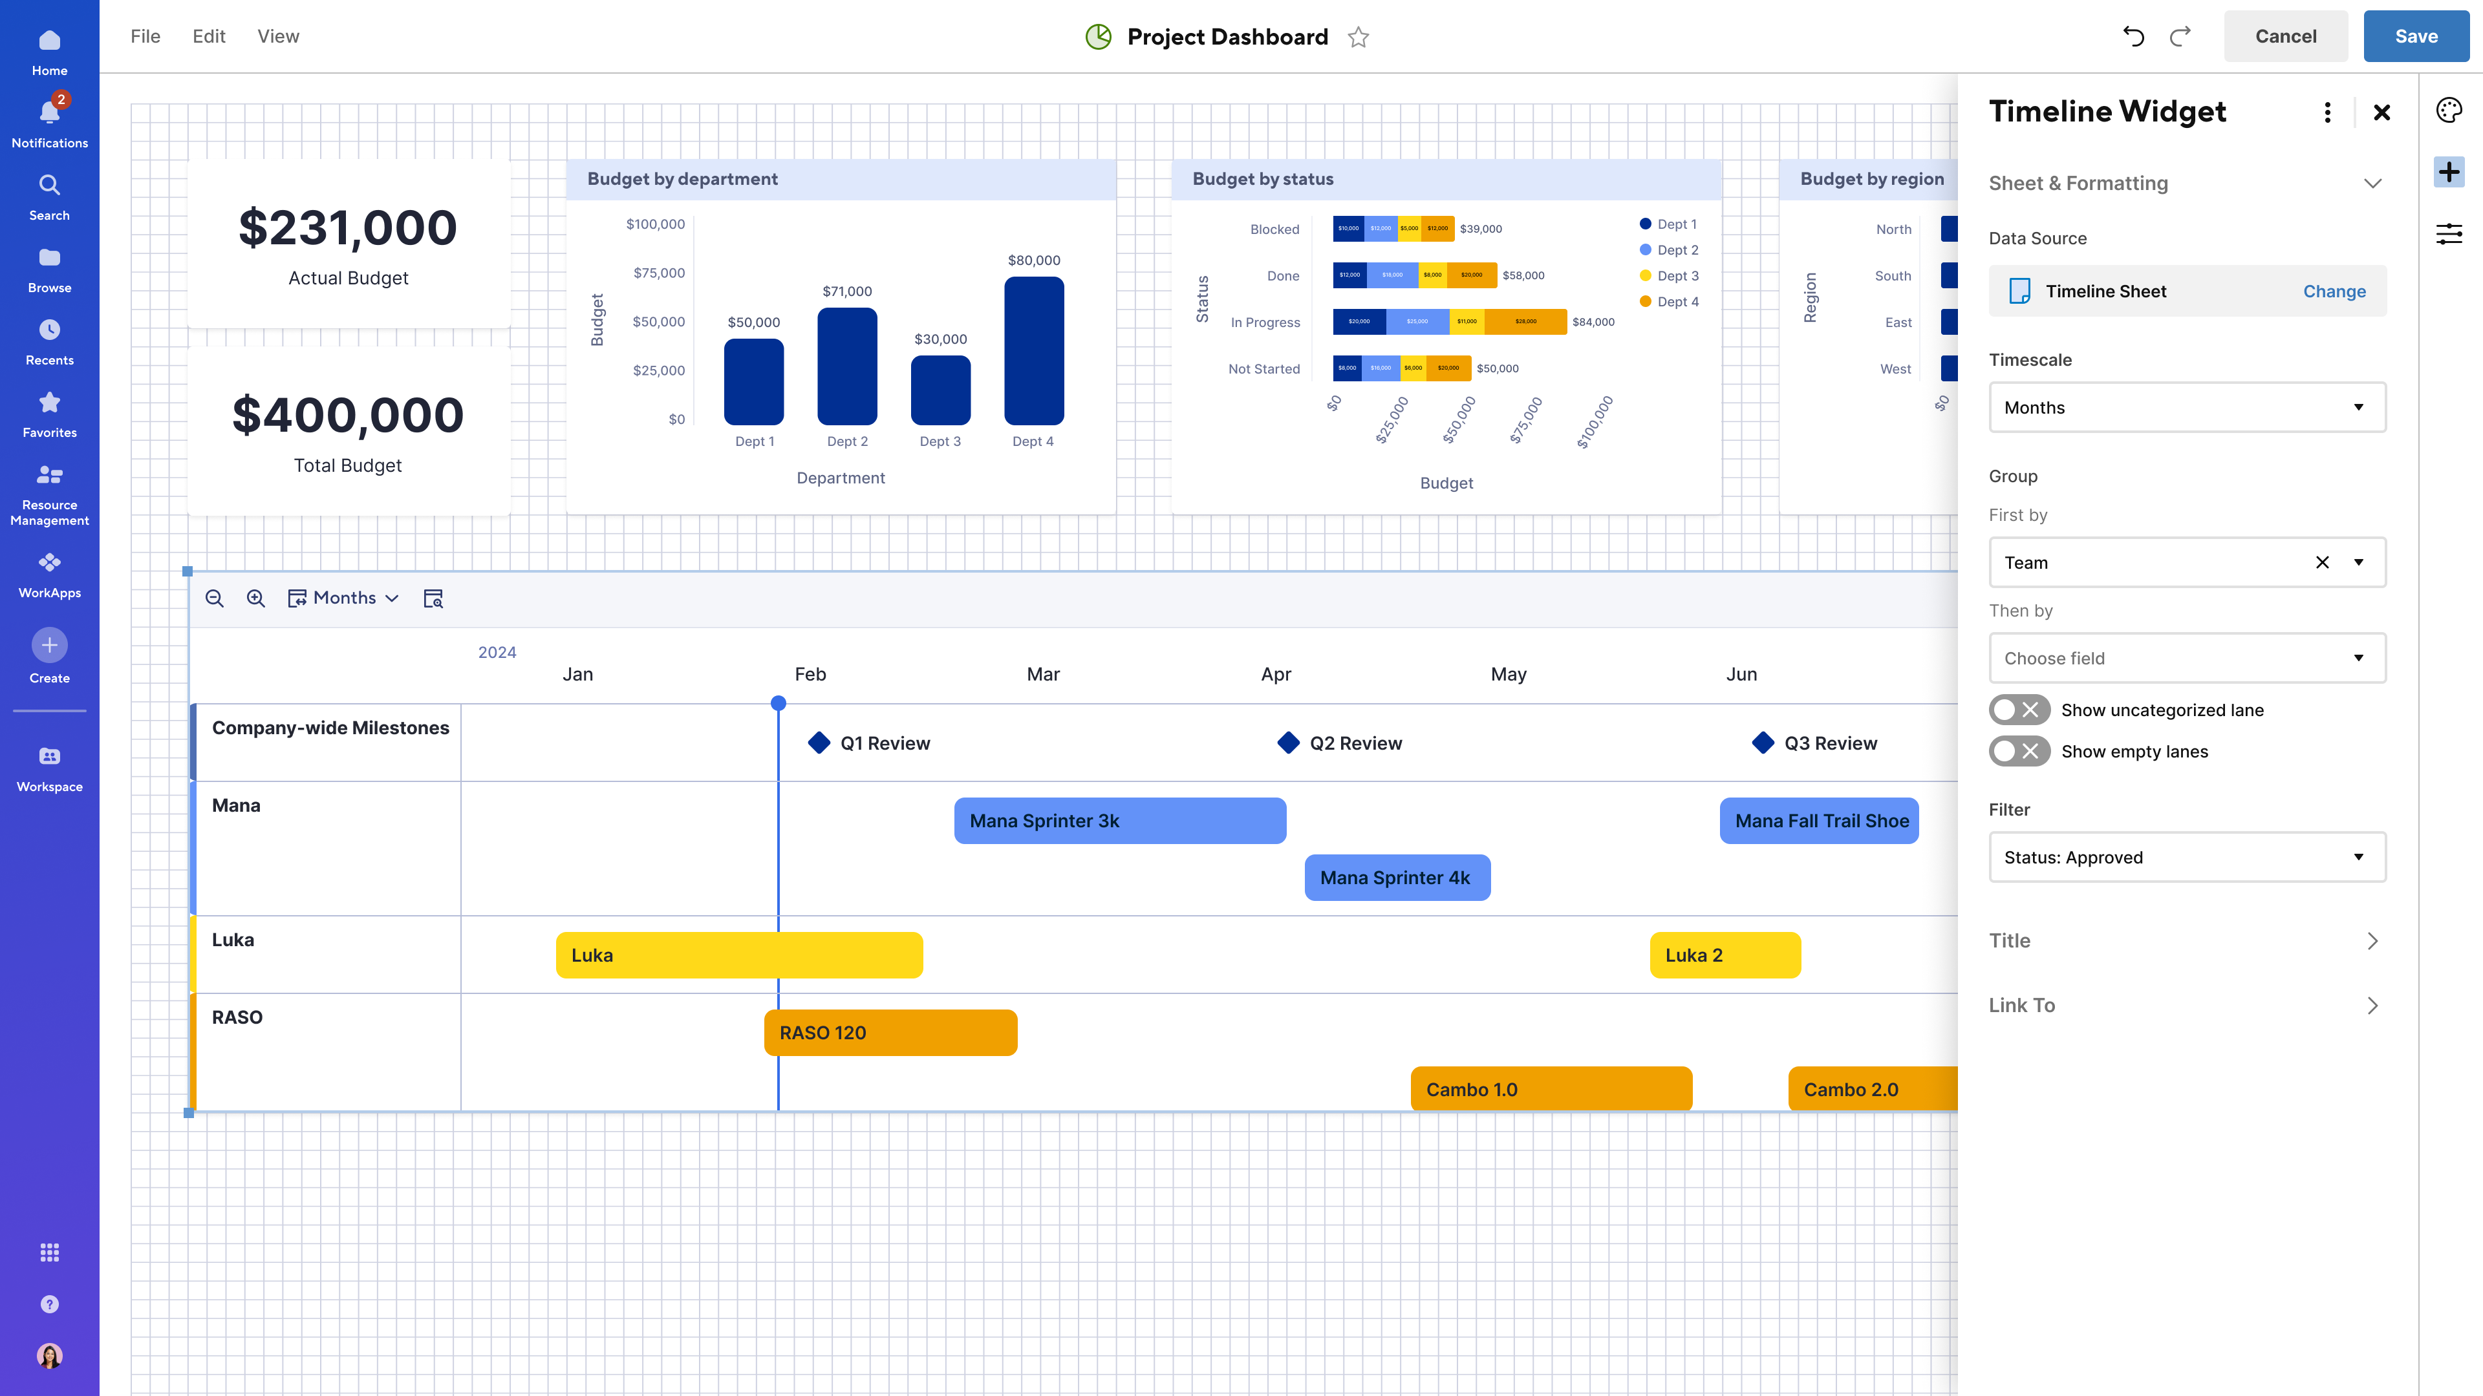2483x1396 pixels.
Task: Zoom in on the timeline widget
Action: [255, 597]
